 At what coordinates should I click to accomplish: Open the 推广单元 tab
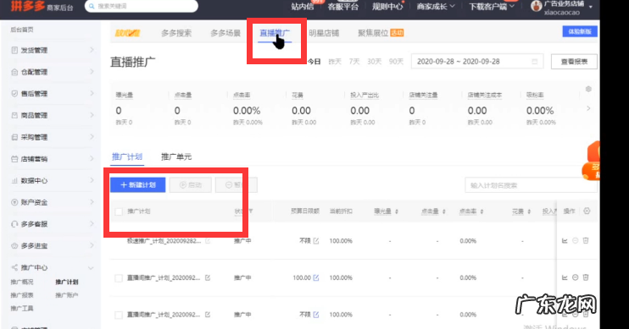[x=176, y=156]
